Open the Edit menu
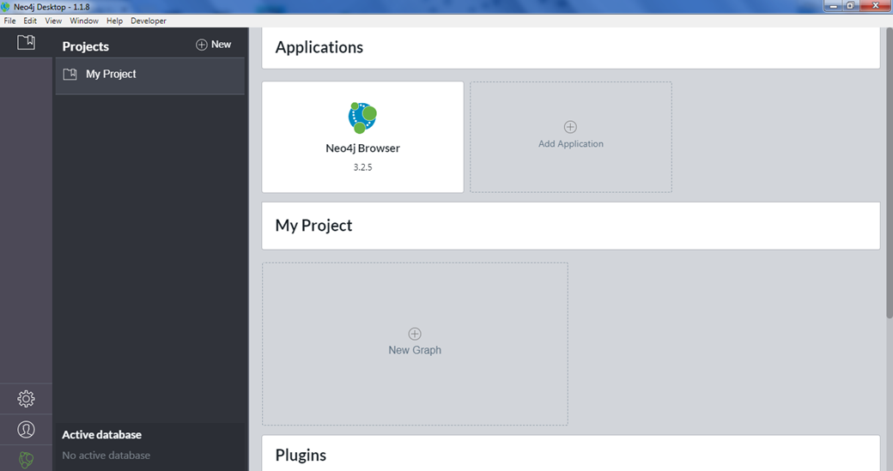 pyautogui.click(x=29, y=21)
